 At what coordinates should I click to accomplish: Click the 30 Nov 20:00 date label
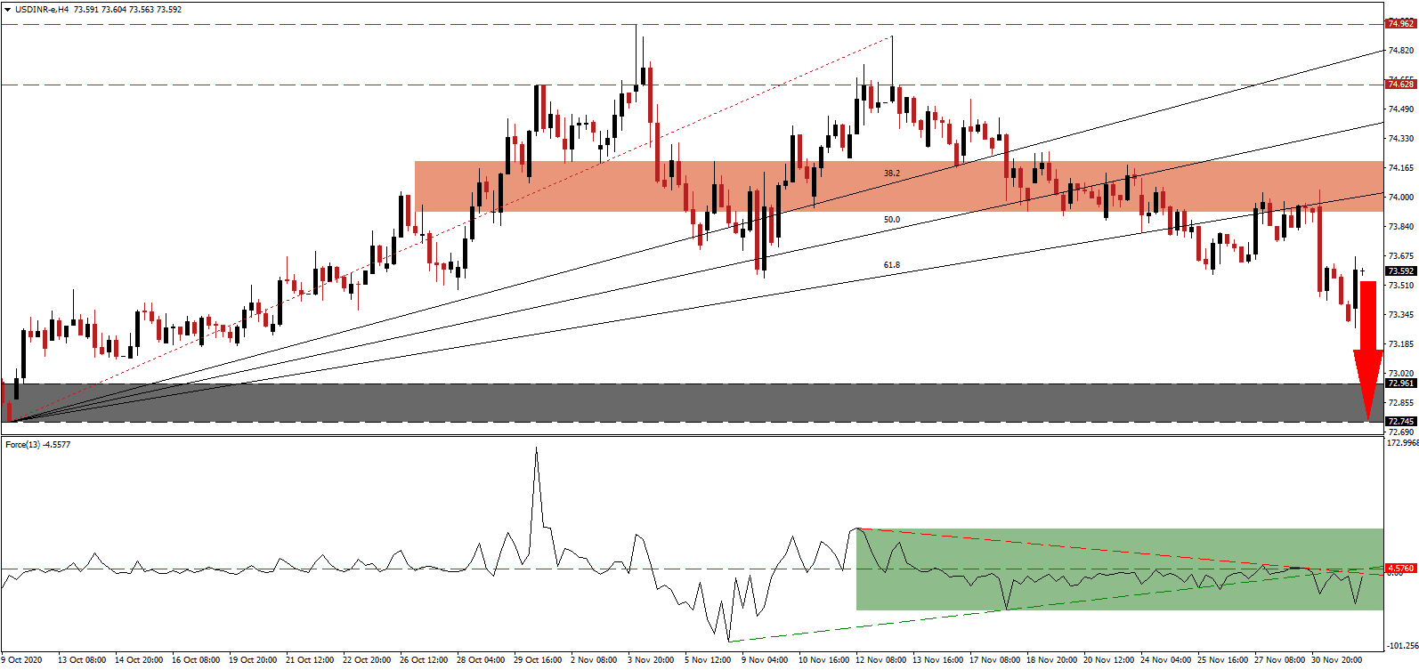pos(1337,660)
